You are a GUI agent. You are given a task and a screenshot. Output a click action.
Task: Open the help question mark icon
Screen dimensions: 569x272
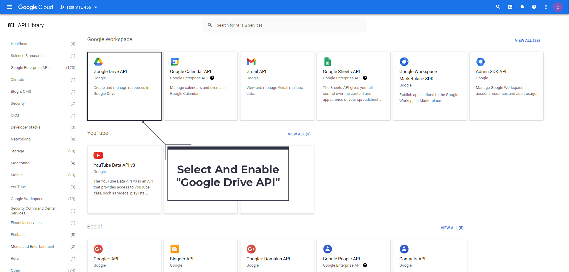point(534,7)
